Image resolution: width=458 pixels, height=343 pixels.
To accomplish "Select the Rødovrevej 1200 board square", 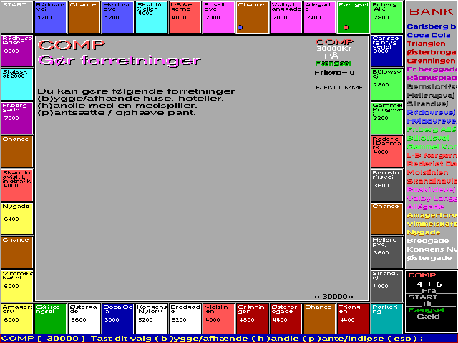I will pos(51,17).
